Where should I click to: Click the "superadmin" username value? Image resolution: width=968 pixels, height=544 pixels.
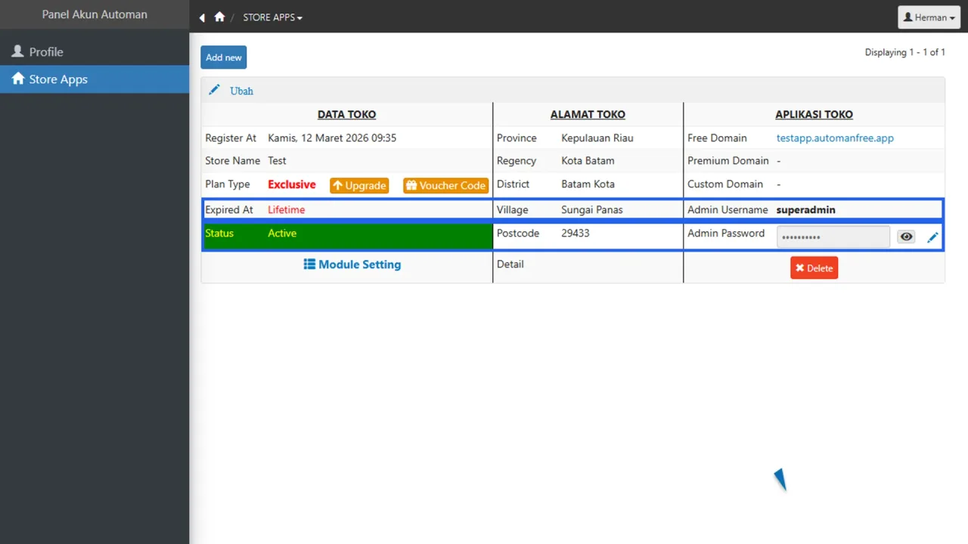click(x=805, y=210)
